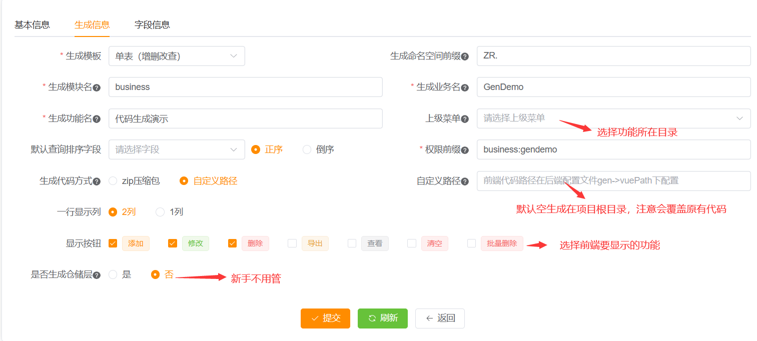Click help icon next to 权限前缀

[x=465, y=150]
